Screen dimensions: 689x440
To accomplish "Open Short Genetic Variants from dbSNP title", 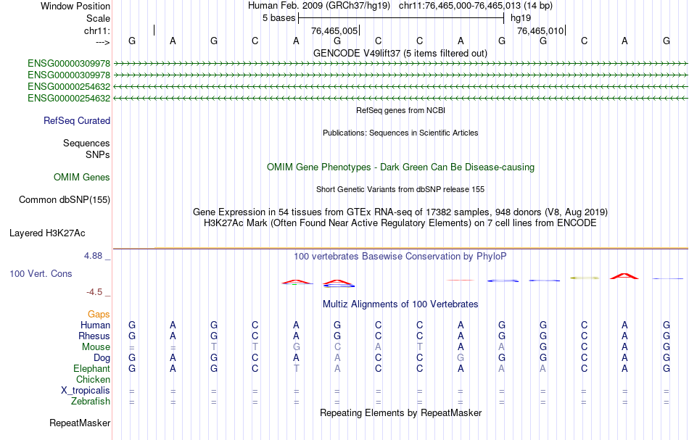I will 400,189.
